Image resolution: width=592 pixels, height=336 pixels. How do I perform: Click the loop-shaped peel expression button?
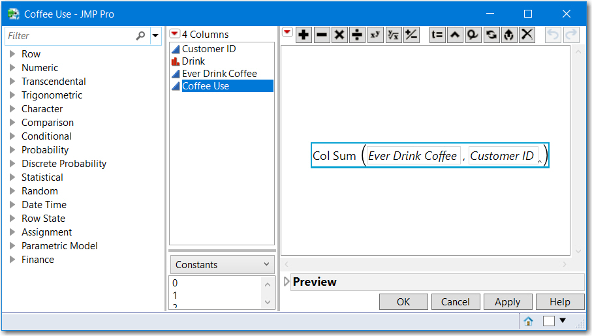tap(473, 35)
